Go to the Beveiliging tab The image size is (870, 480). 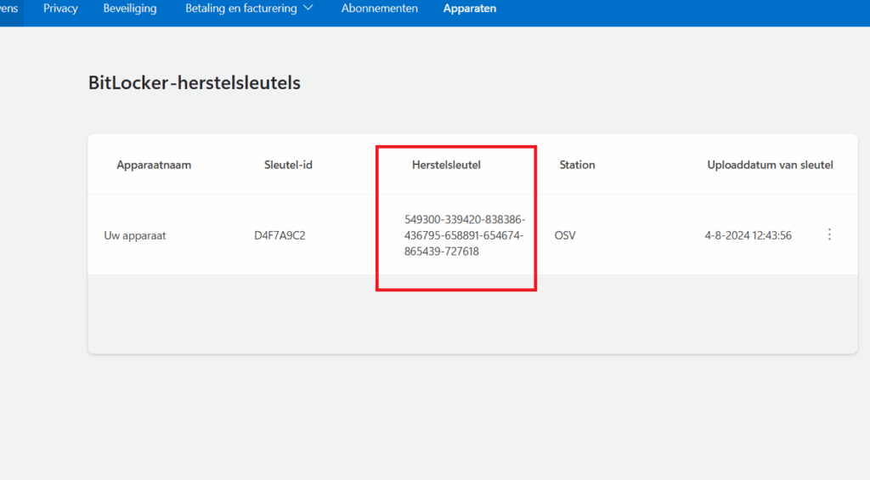(x=130, y=8)
